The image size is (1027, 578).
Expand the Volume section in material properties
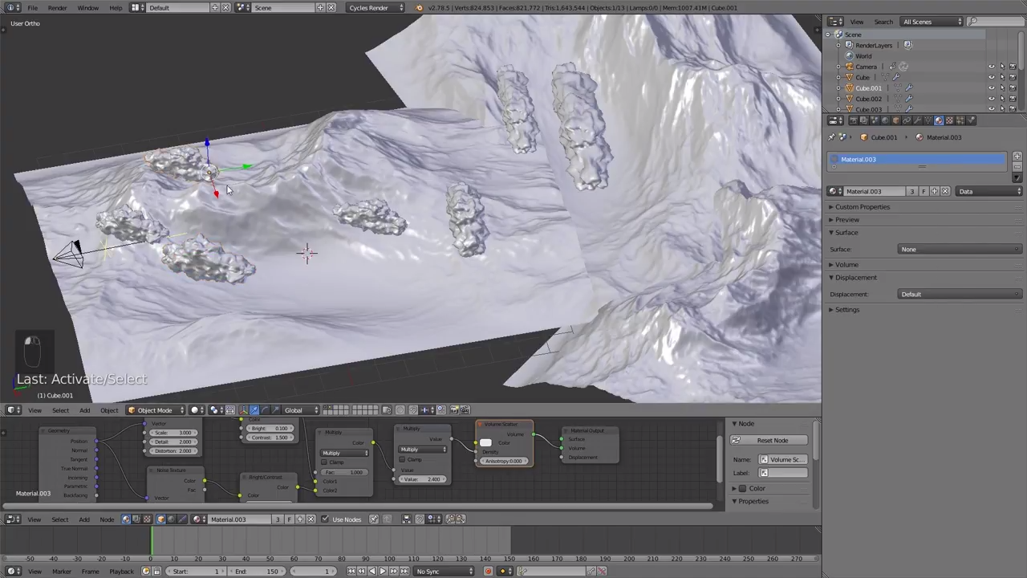[846, 264]
